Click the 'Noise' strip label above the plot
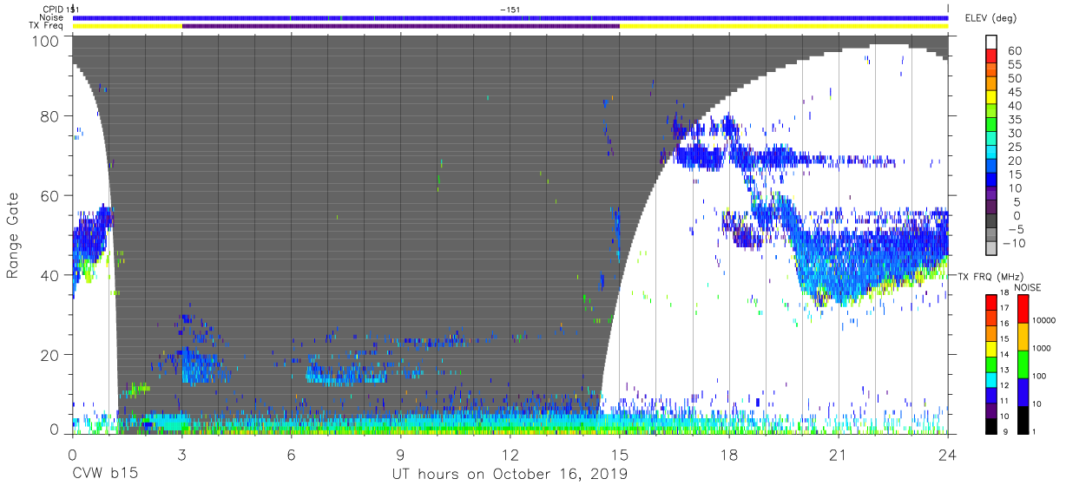The height and width of the screenshot is (492, 1066). tap(51, 17)
